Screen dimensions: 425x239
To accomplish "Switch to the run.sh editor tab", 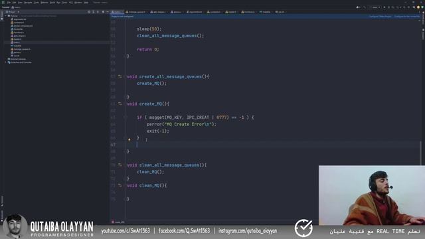I will [x=280, y=12].
